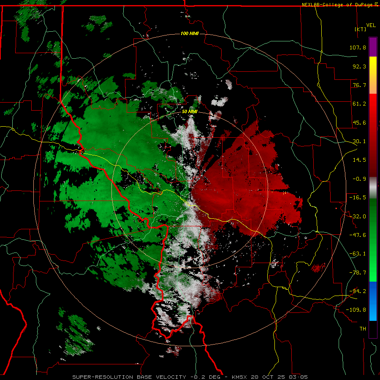The height and width of the screenshot is (380, 380).
Task: Click the TH label on the legend
Action: [363, 329]
